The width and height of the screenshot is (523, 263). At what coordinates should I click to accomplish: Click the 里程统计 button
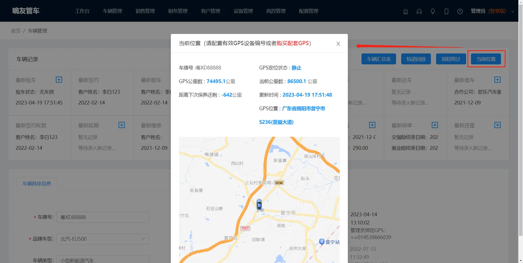451,59
